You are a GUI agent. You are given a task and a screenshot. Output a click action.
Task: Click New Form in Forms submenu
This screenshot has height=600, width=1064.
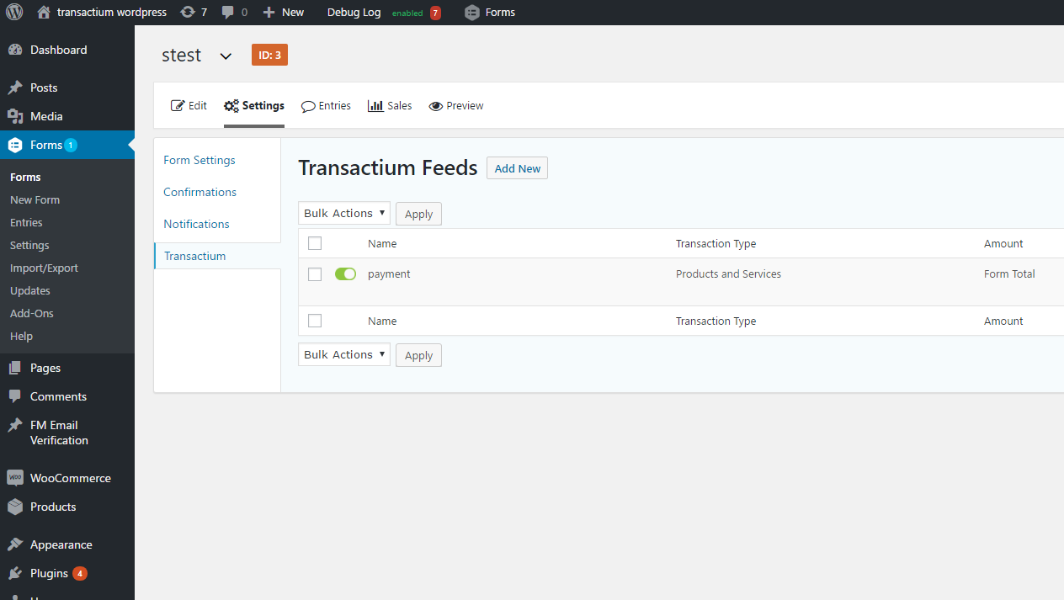tap(35, 199)
